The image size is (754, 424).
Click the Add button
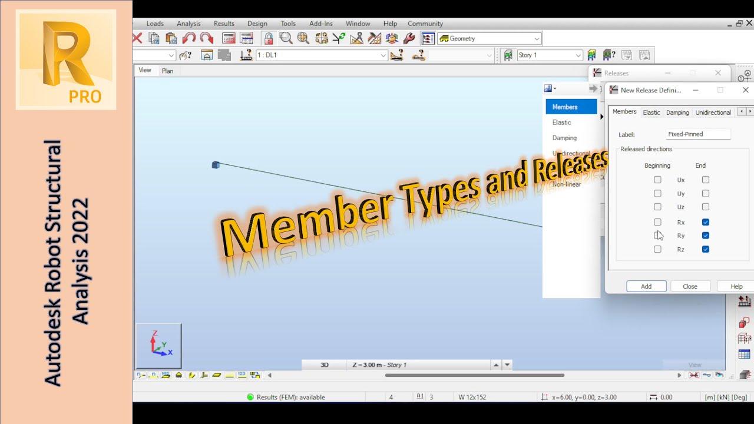click(x=646, y=286)
